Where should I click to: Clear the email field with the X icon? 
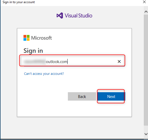pyautogui.click(x=119, y=61)
